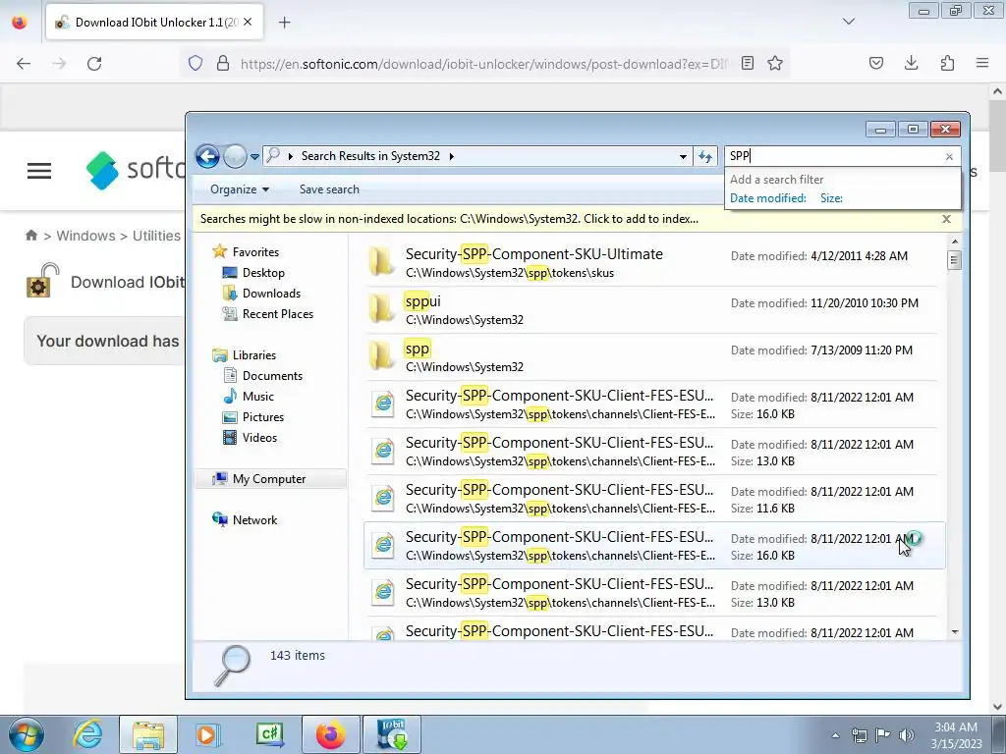
Task: Click the Firefox tracking protection shield icon
Action: pyautogui.click(x=196, y=63)
